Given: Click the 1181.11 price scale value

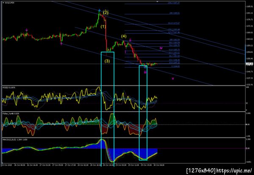Looking at the screenshot, I should [249, 13].
